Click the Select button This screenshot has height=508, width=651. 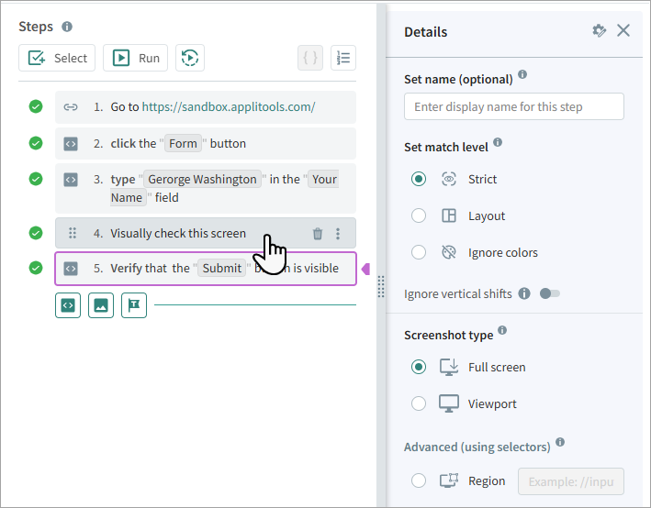(x=58, y=58)
